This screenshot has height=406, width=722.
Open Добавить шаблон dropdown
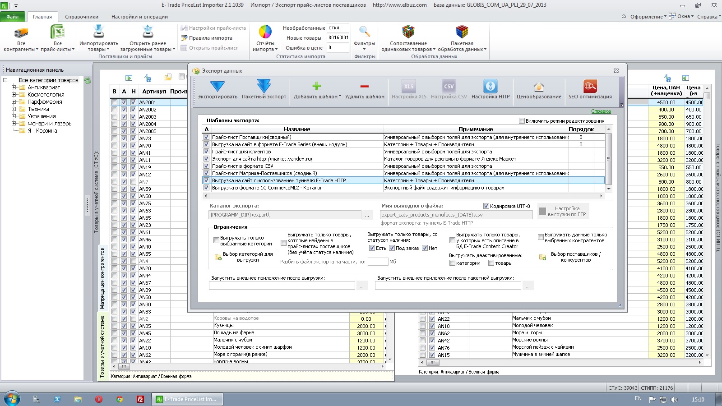[x=317, y=89]
